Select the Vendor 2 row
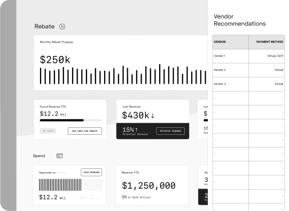The width and height of the screenshot is (289, 211). tap(248, 70)
